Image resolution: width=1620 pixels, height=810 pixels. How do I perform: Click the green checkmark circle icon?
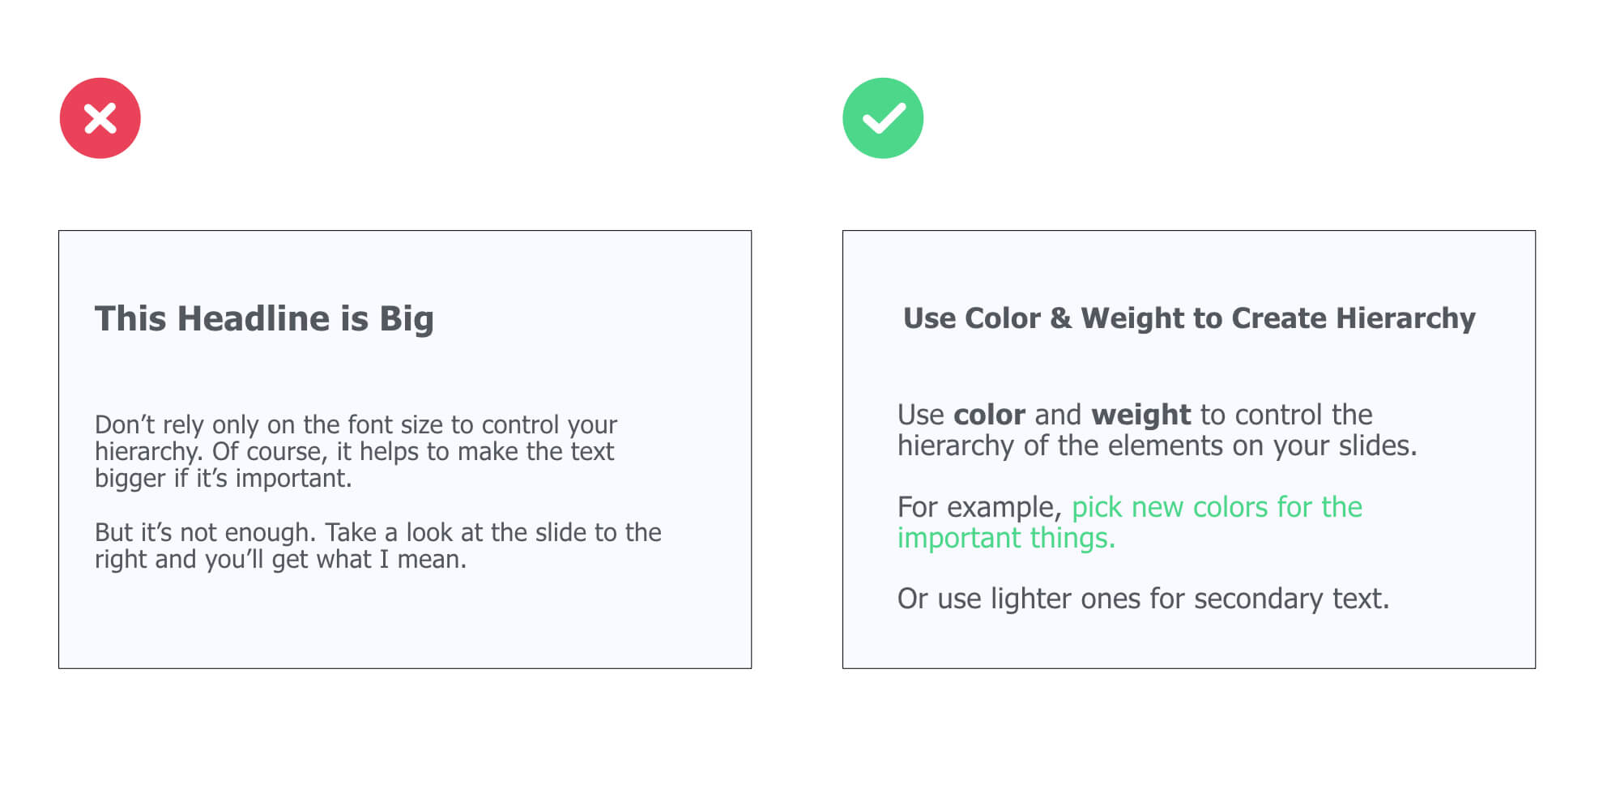(883, 118)
